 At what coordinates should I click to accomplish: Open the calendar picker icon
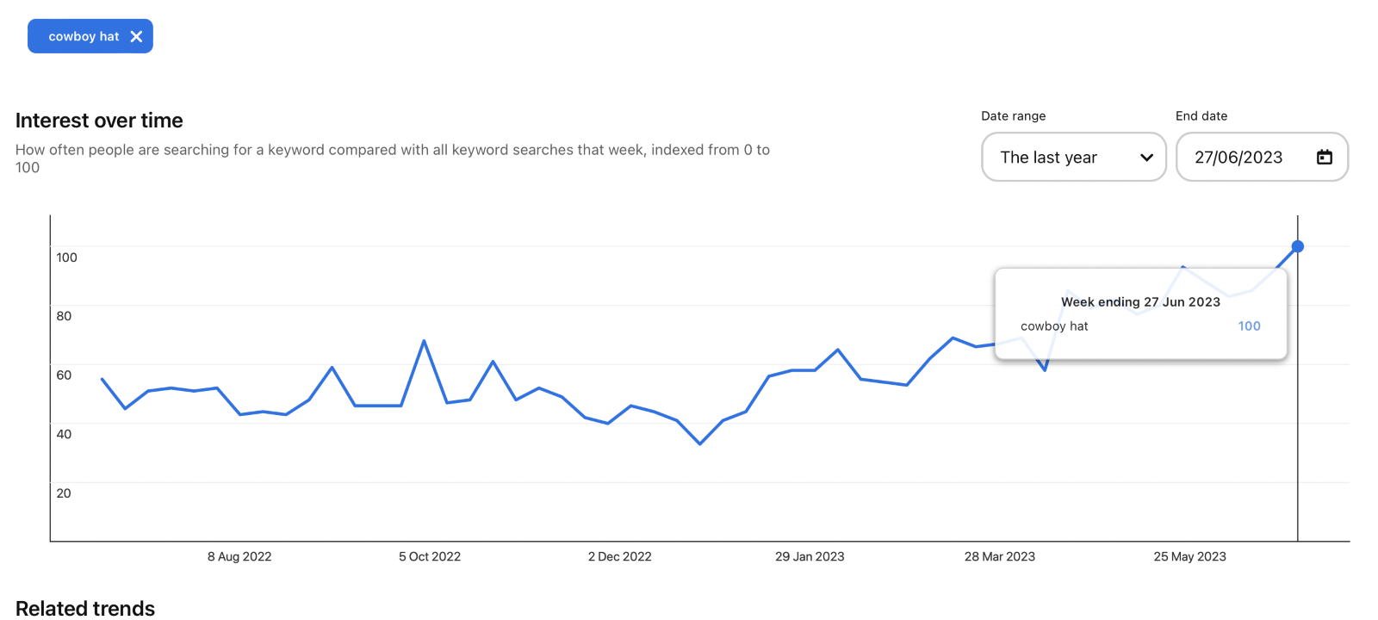click(x=1325, y=157)
